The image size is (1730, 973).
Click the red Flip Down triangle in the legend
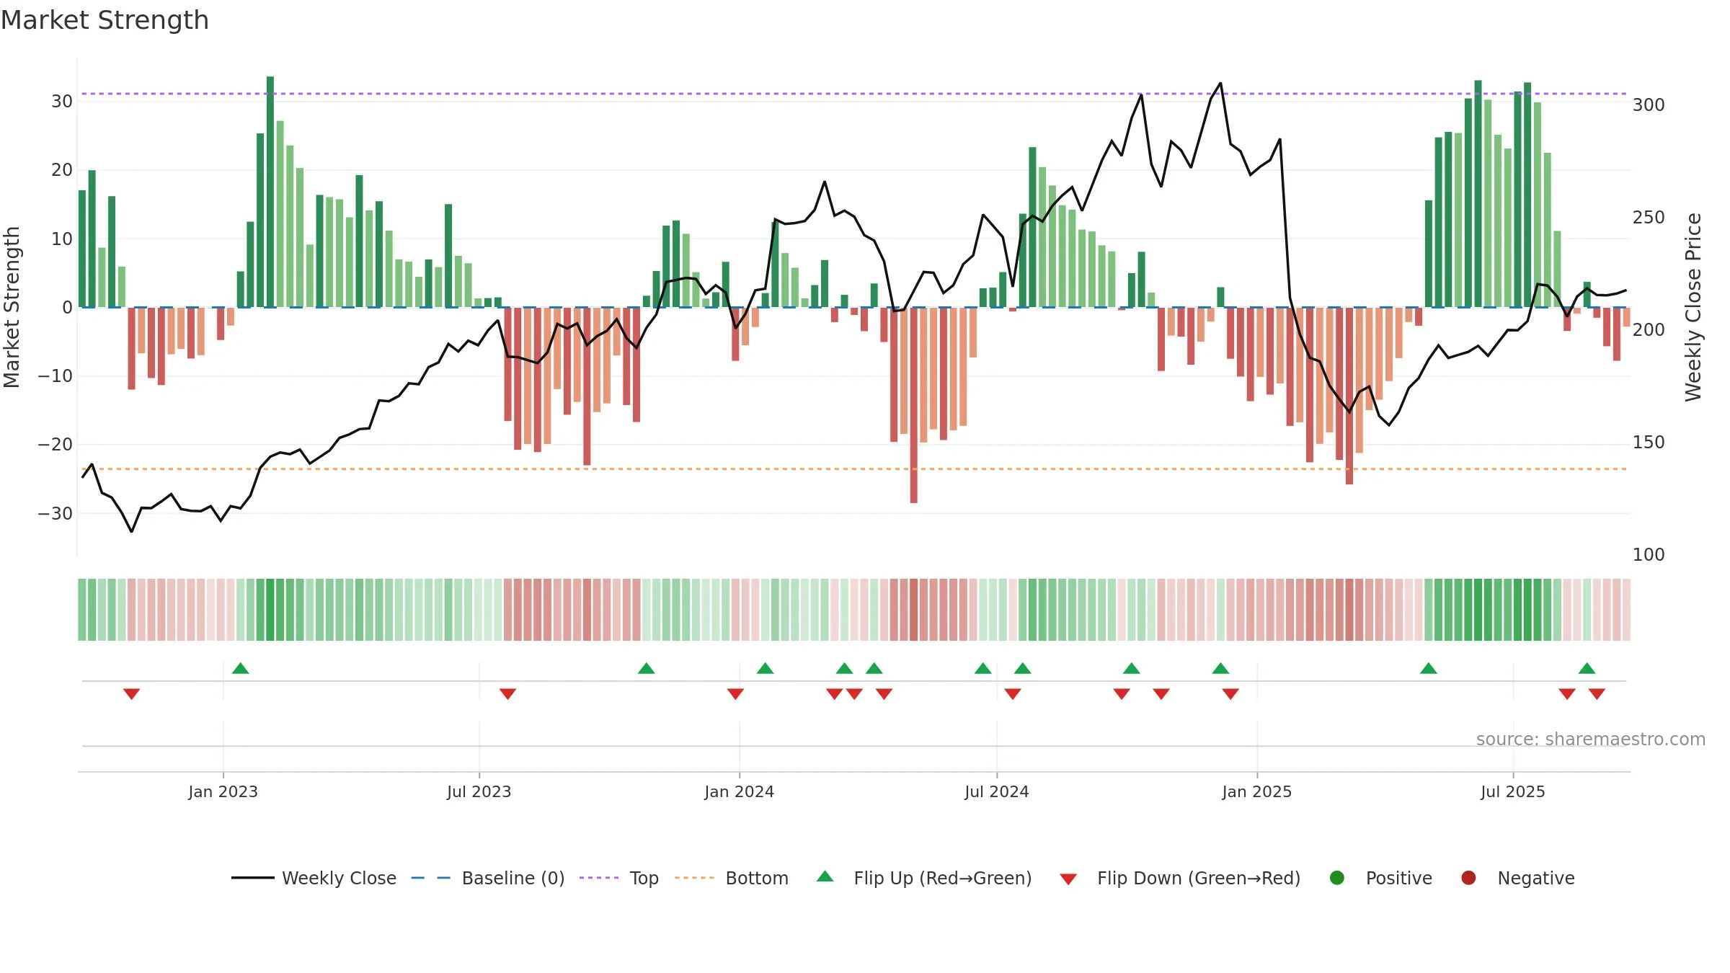point(1068,879)
